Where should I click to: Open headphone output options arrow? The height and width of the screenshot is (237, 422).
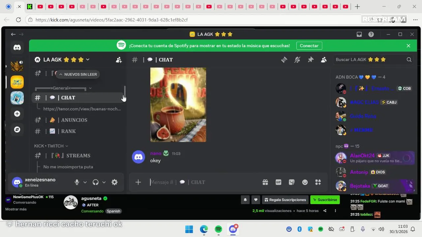coord(104,182)
